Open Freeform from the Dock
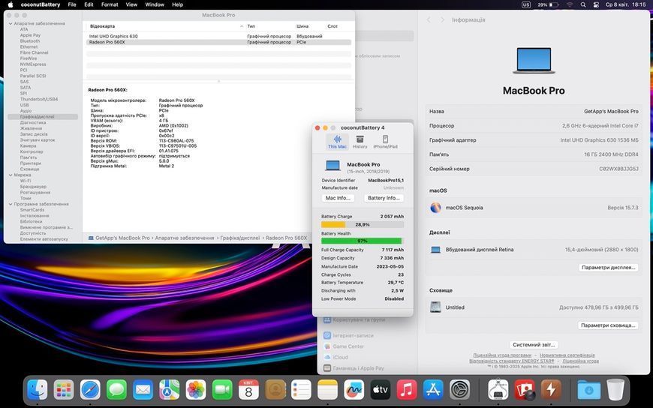 tap(354, 390)
